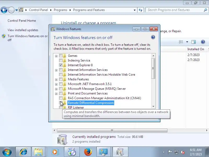Check the Print and Document Services checkbox
209x157 pixels.
(61, 93)
